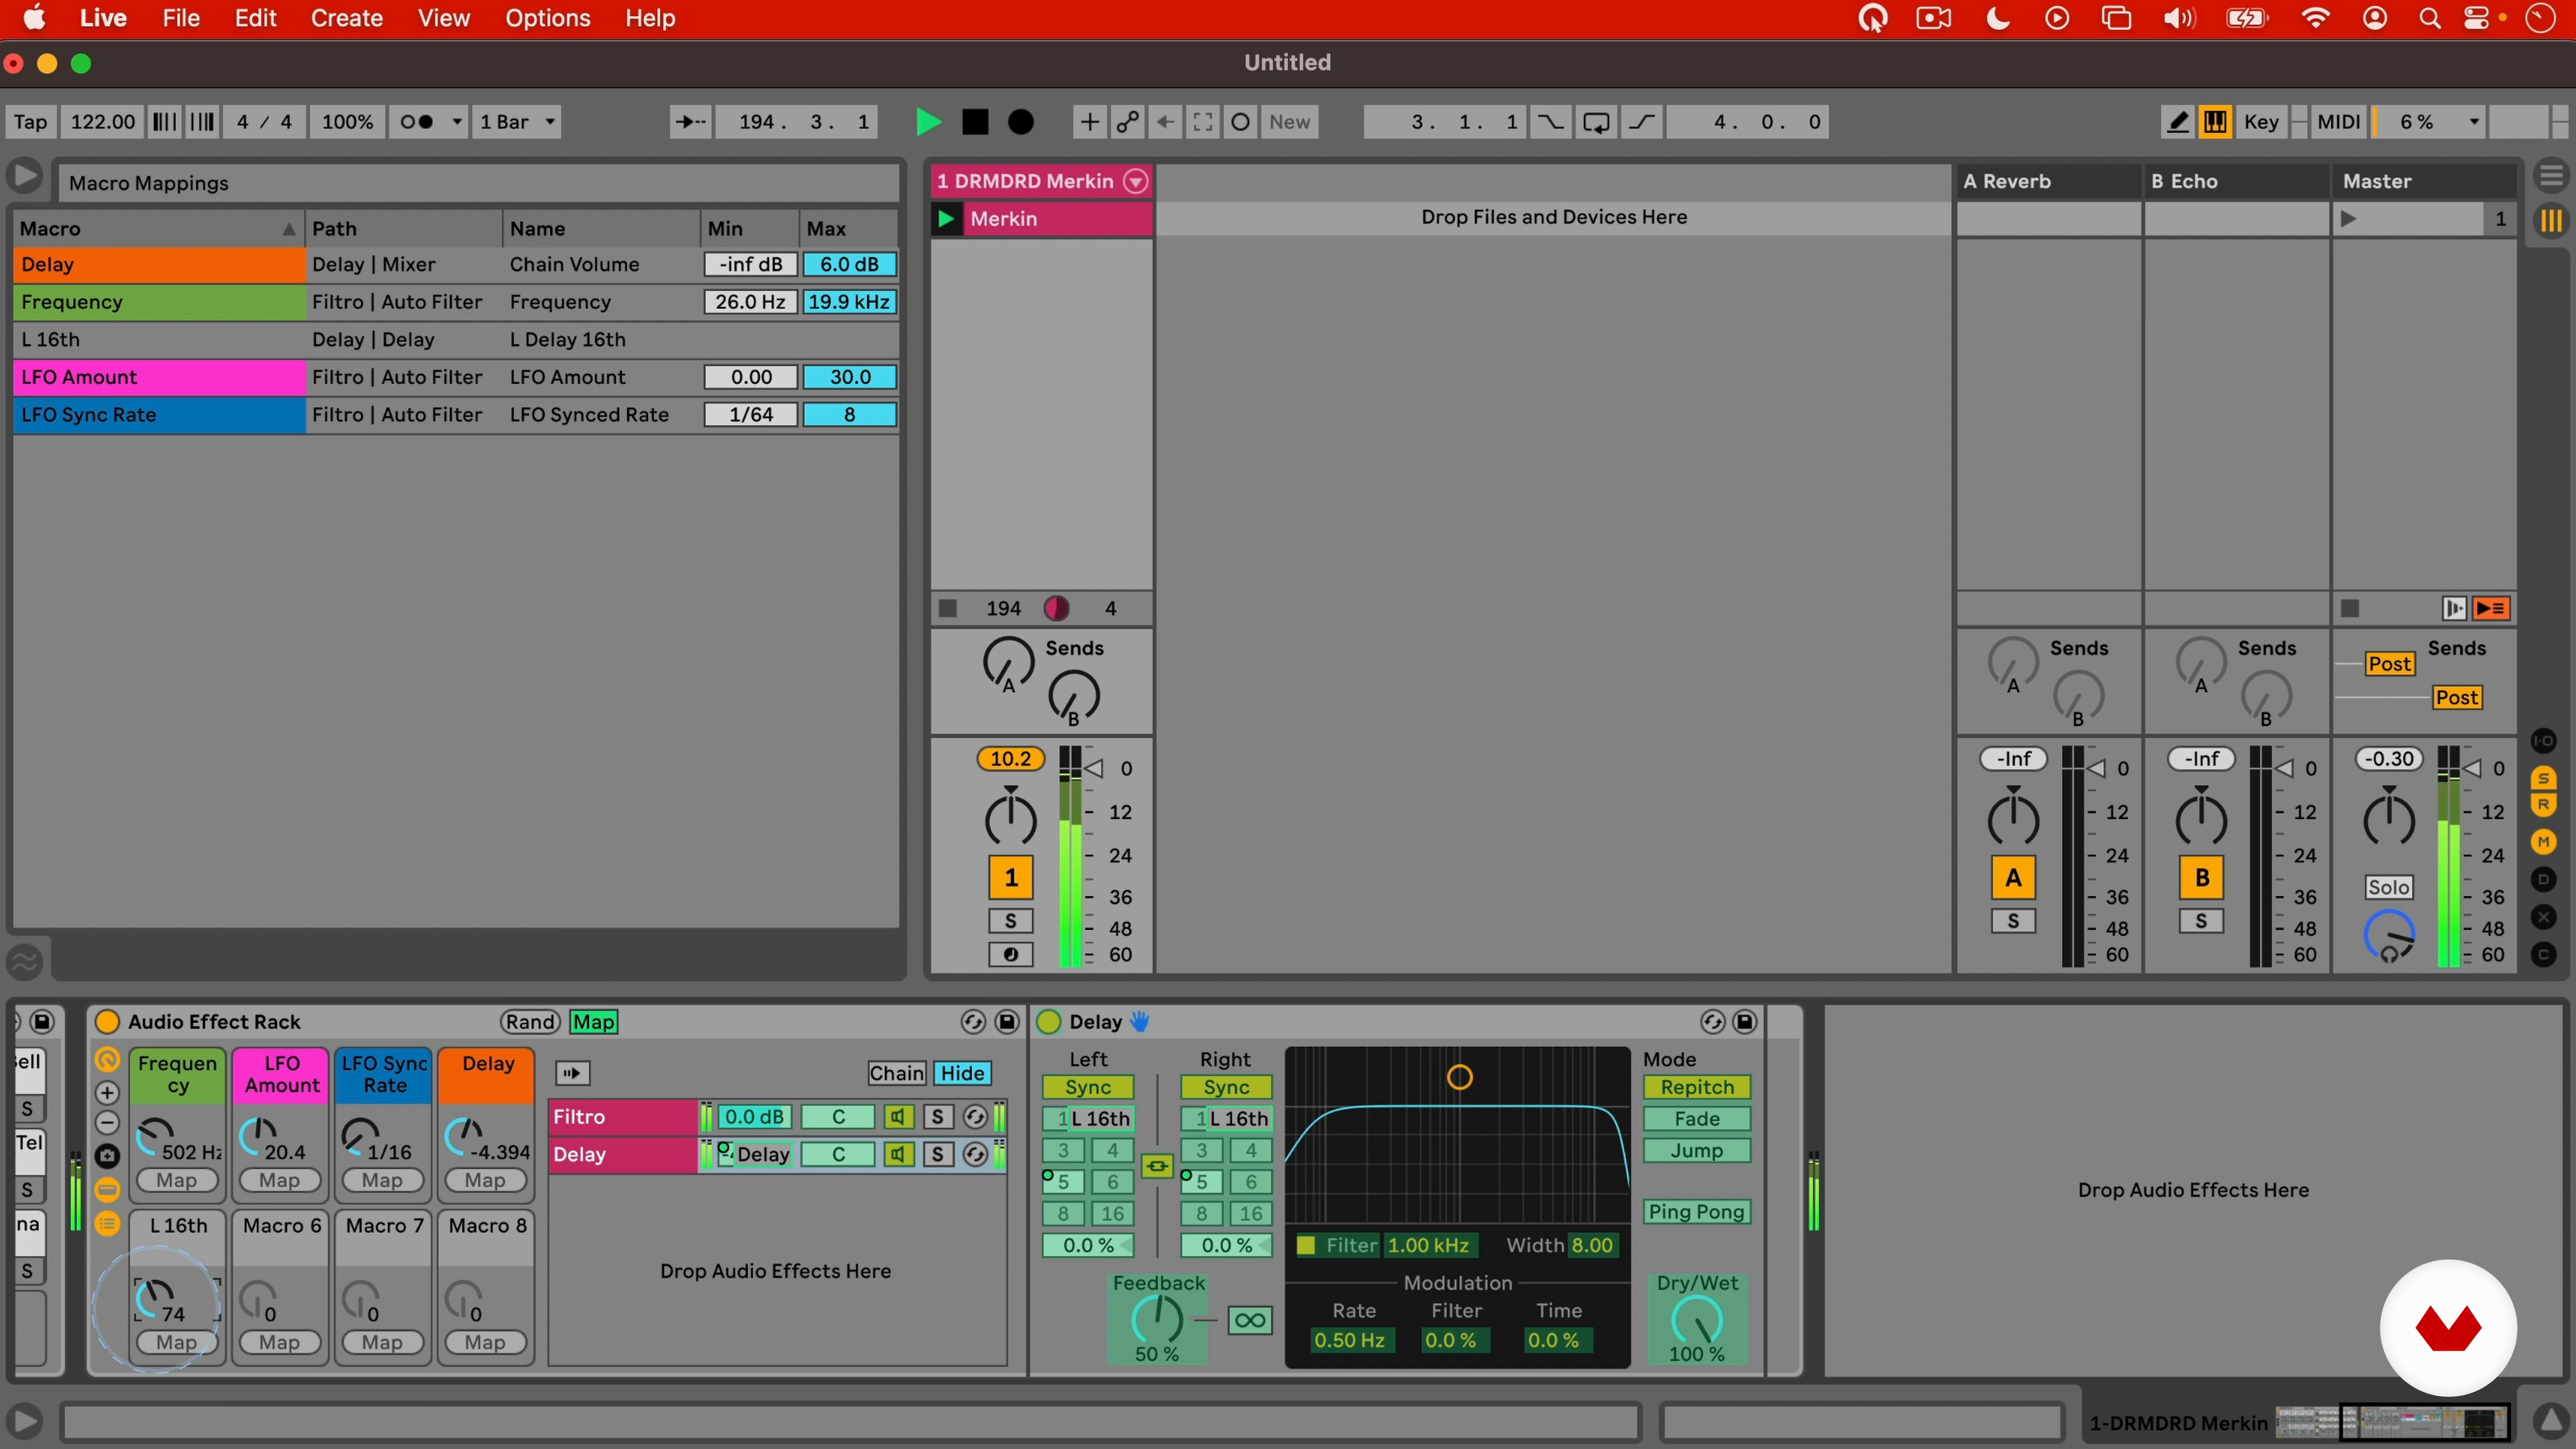Enable Ping Pong in the Delay device

[x=1696, y=1212]
